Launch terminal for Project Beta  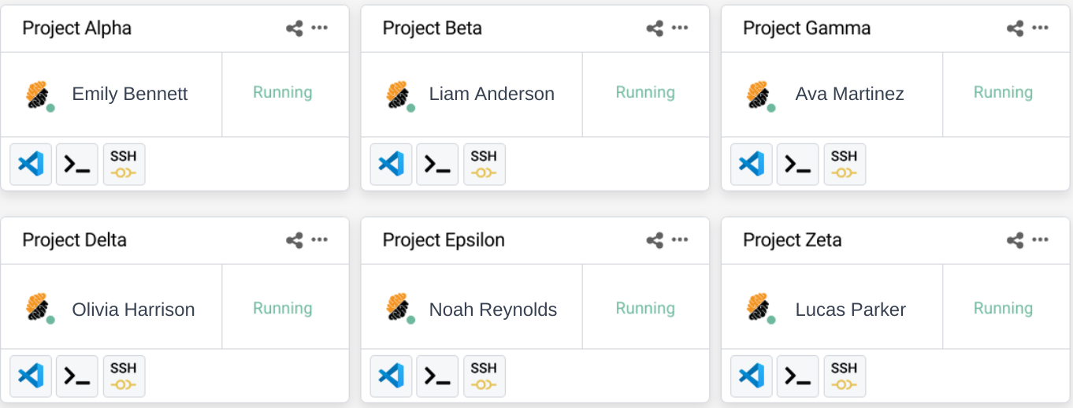click(437, 164)
